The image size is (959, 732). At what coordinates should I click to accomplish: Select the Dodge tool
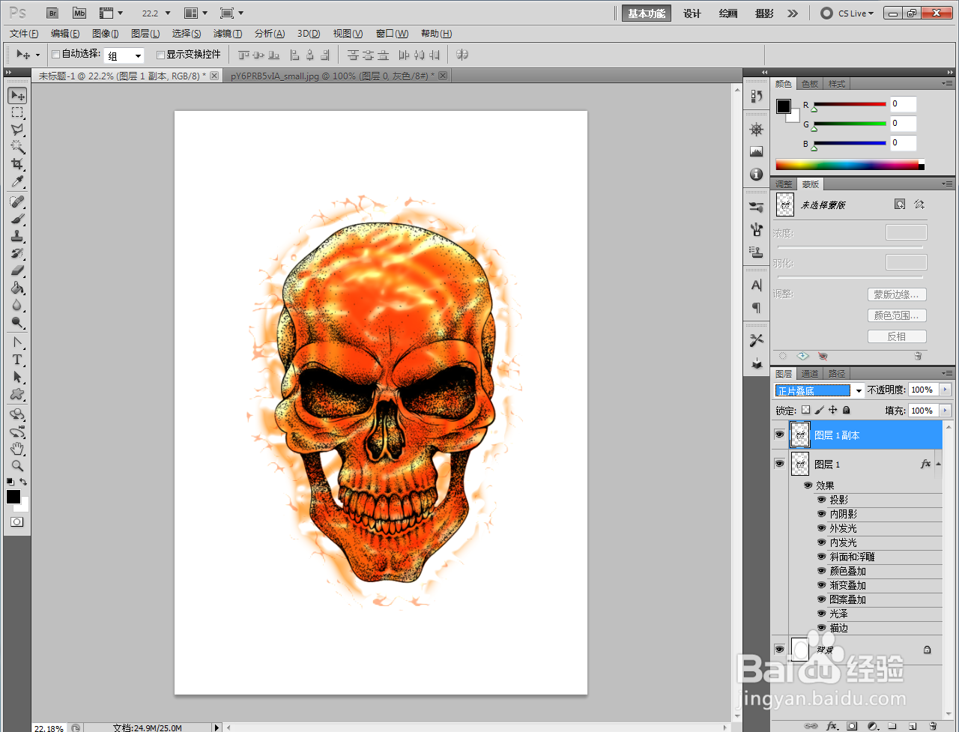coord(17,323)
